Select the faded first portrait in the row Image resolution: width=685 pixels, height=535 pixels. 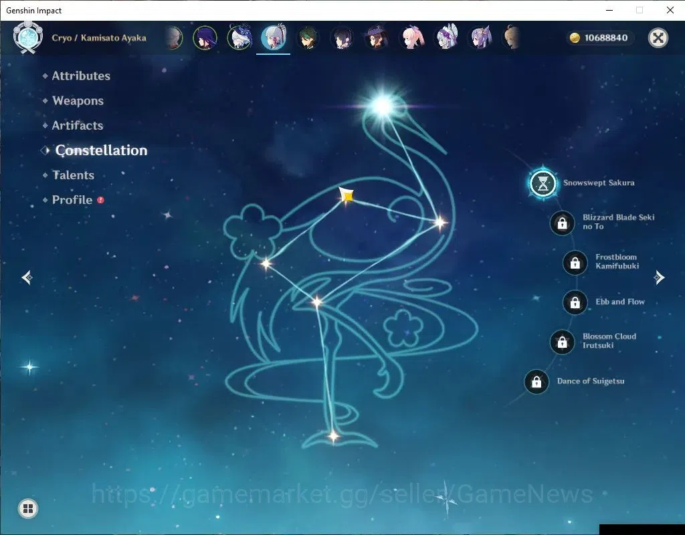[175, 38]
